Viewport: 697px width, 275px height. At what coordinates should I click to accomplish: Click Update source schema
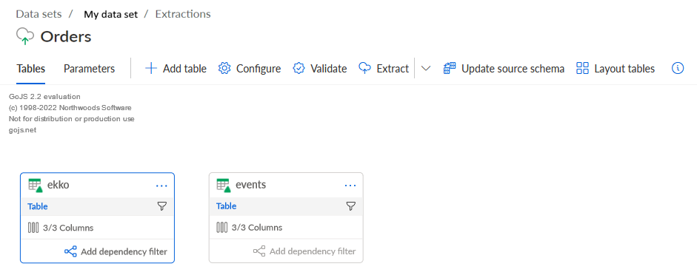coord(504,69)
